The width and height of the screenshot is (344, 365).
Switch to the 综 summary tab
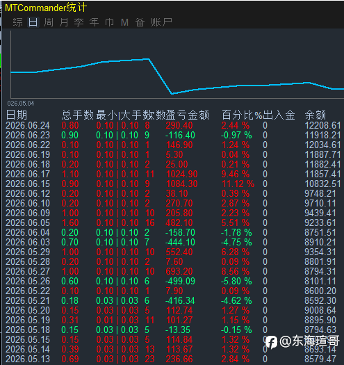pos(17,22)
